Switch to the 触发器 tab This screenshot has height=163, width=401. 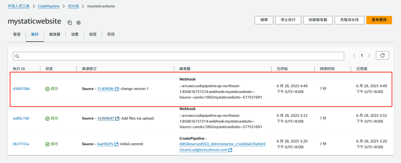(x=55, y=34)
